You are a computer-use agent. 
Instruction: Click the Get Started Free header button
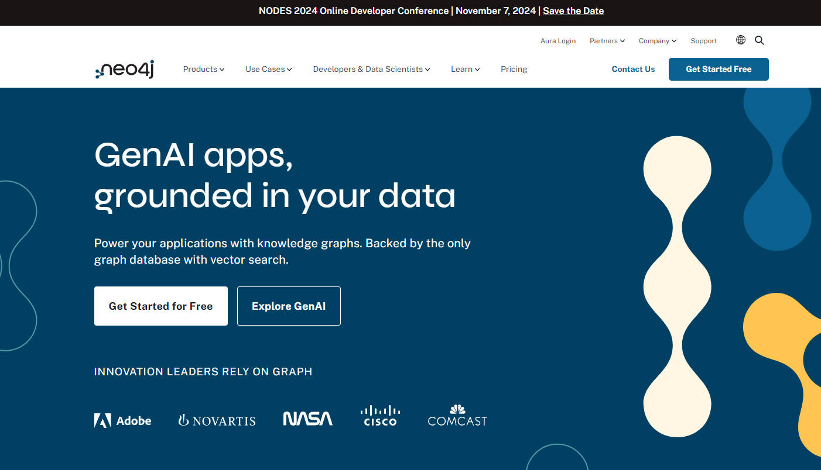tap(719, 69)
